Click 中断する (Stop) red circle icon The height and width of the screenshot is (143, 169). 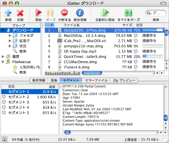64,13
